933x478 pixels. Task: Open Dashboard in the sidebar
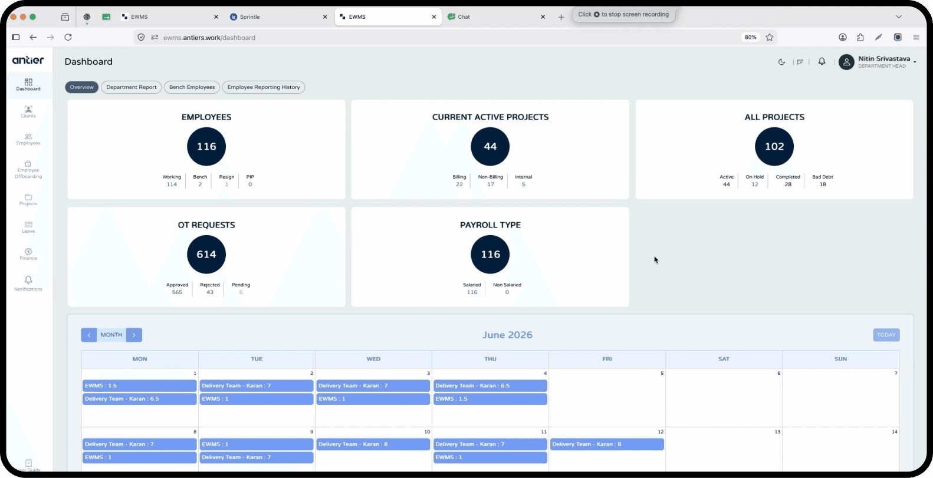point(28,85)
